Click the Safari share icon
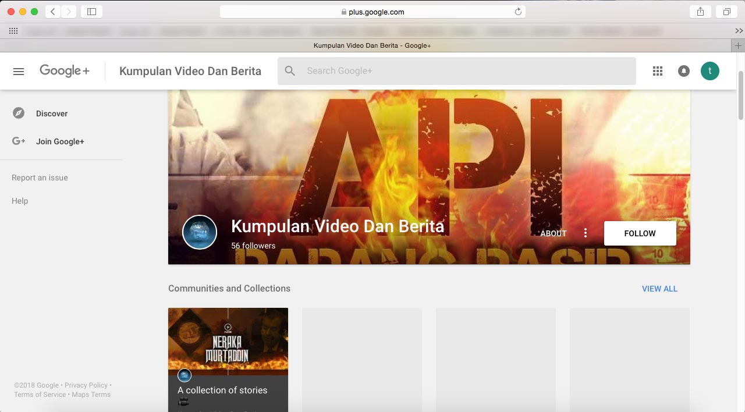Image resolution: width=745 pixels, height=412 pixels. coord(700,12)
